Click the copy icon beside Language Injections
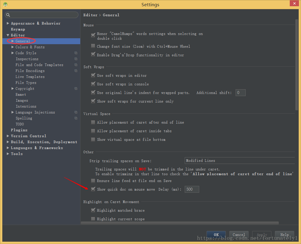 [76, 112]
